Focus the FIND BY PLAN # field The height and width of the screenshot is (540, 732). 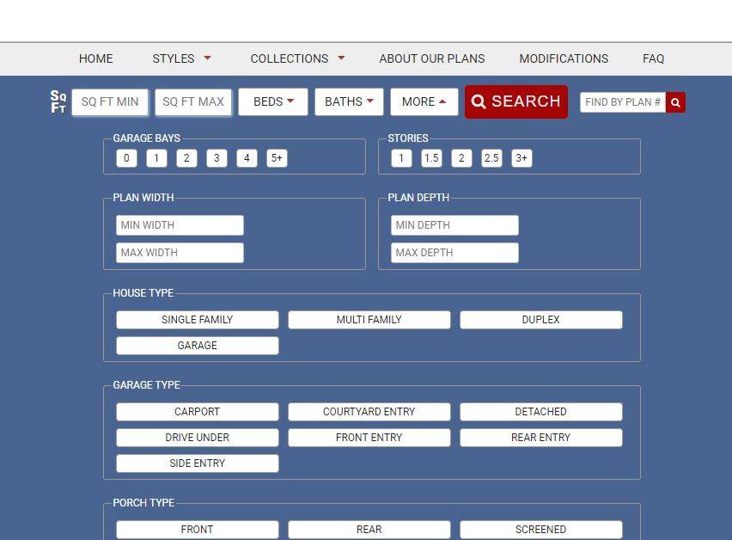tap(623, 102)
